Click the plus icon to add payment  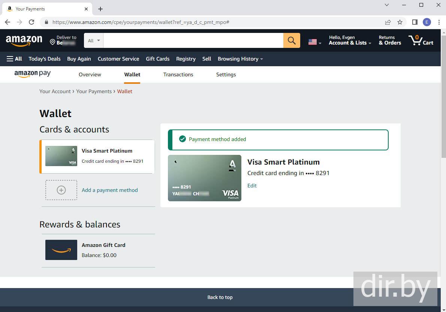tap(61, 190)
